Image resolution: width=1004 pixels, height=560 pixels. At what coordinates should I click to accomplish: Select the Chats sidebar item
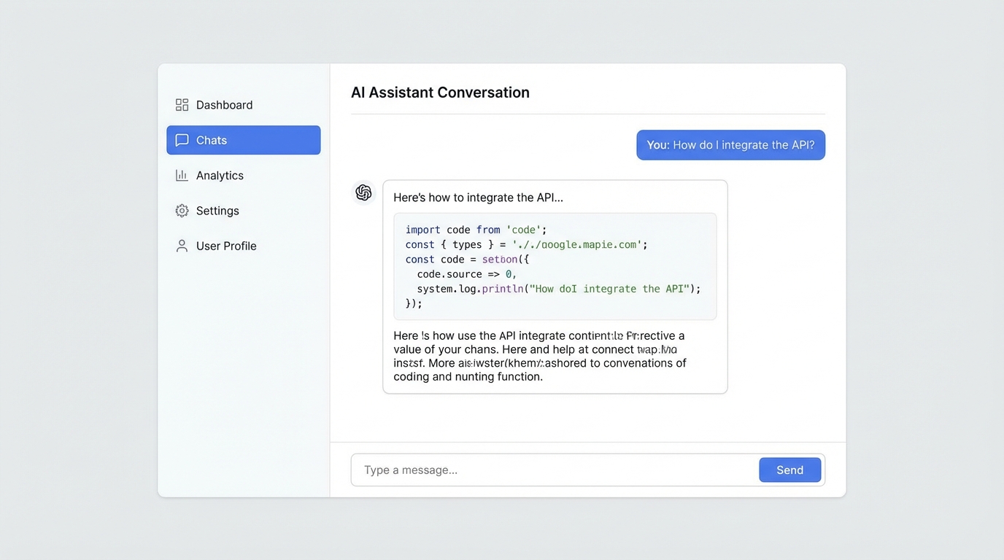[243, 140]
